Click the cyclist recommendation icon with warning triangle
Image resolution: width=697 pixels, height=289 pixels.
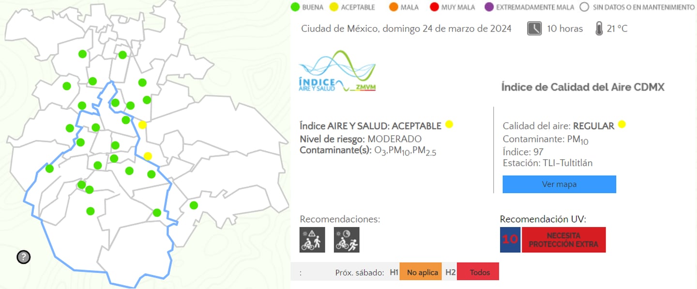pyautogui.click(x=313, y=240)
